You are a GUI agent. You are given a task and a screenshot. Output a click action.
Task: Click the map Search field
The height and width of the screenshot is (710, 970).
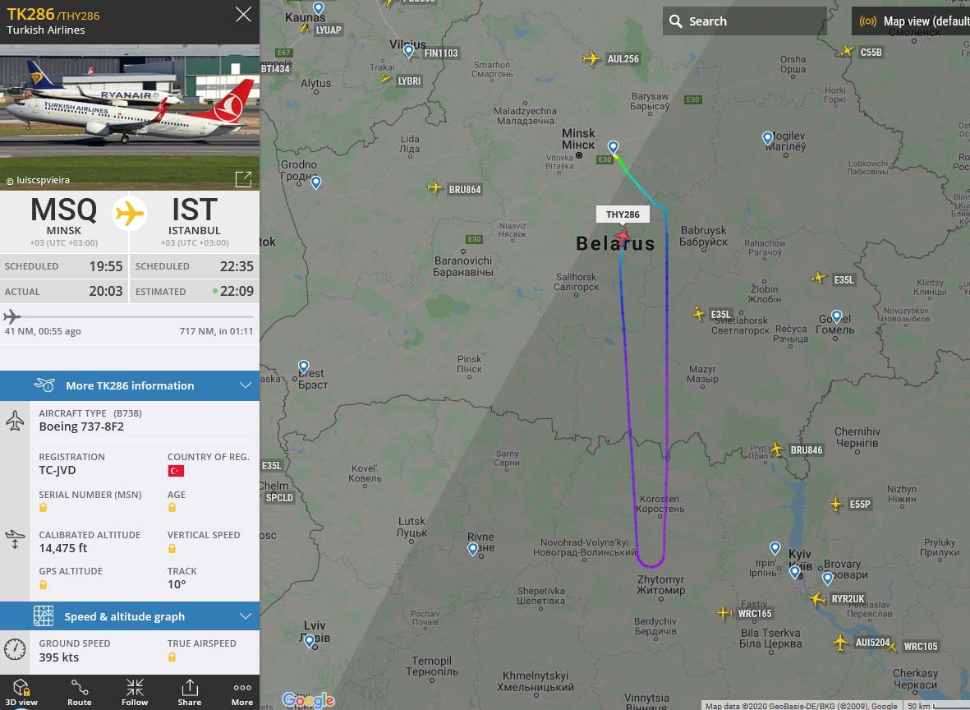coord(744,21)
